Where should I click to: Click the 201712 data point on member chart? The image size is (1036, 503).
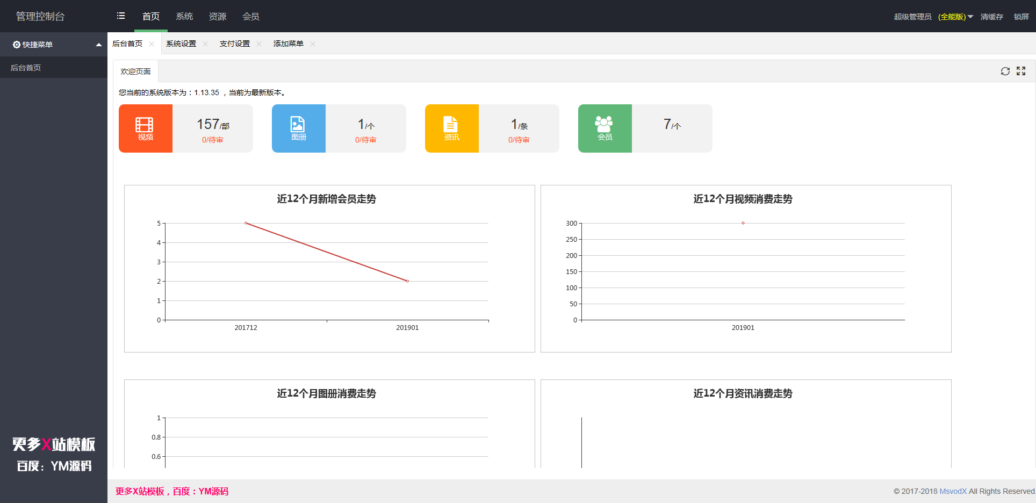(x=246, y=223)
